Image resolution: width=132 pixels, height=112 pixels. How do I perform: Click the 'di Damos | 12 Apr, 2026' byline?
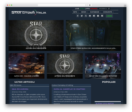pos(19,92)
